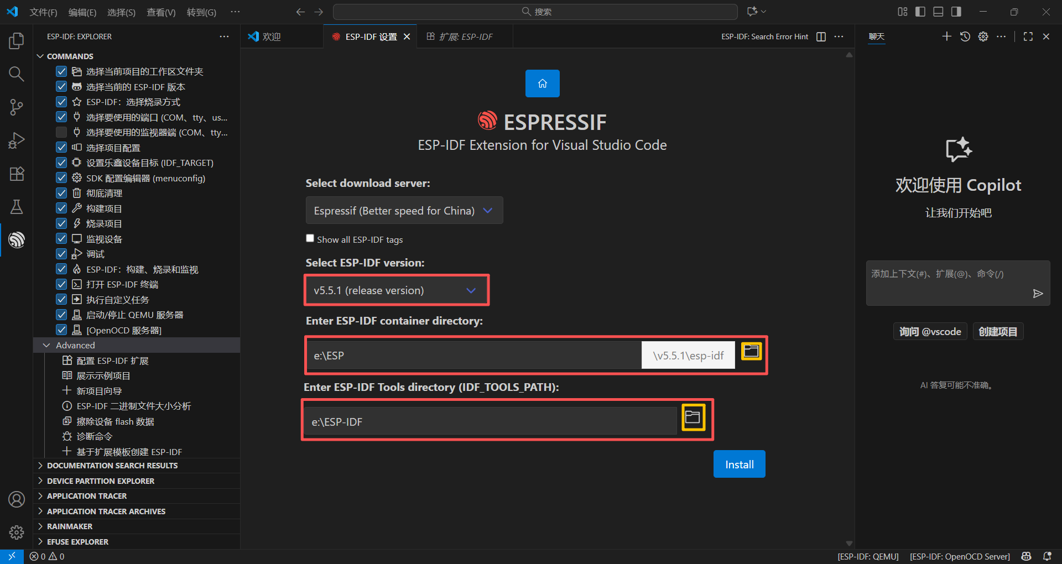
Task: Open the Testing flask view
Action: 17,207
